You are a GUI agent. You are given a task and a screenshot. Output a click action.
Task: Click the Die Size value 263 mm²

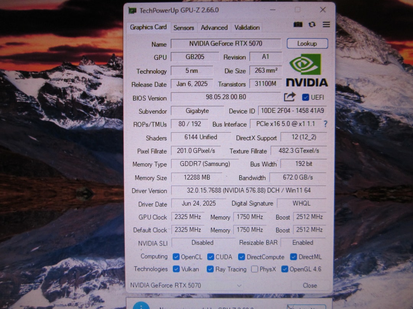pyautogui.click(x=265, y=71)
